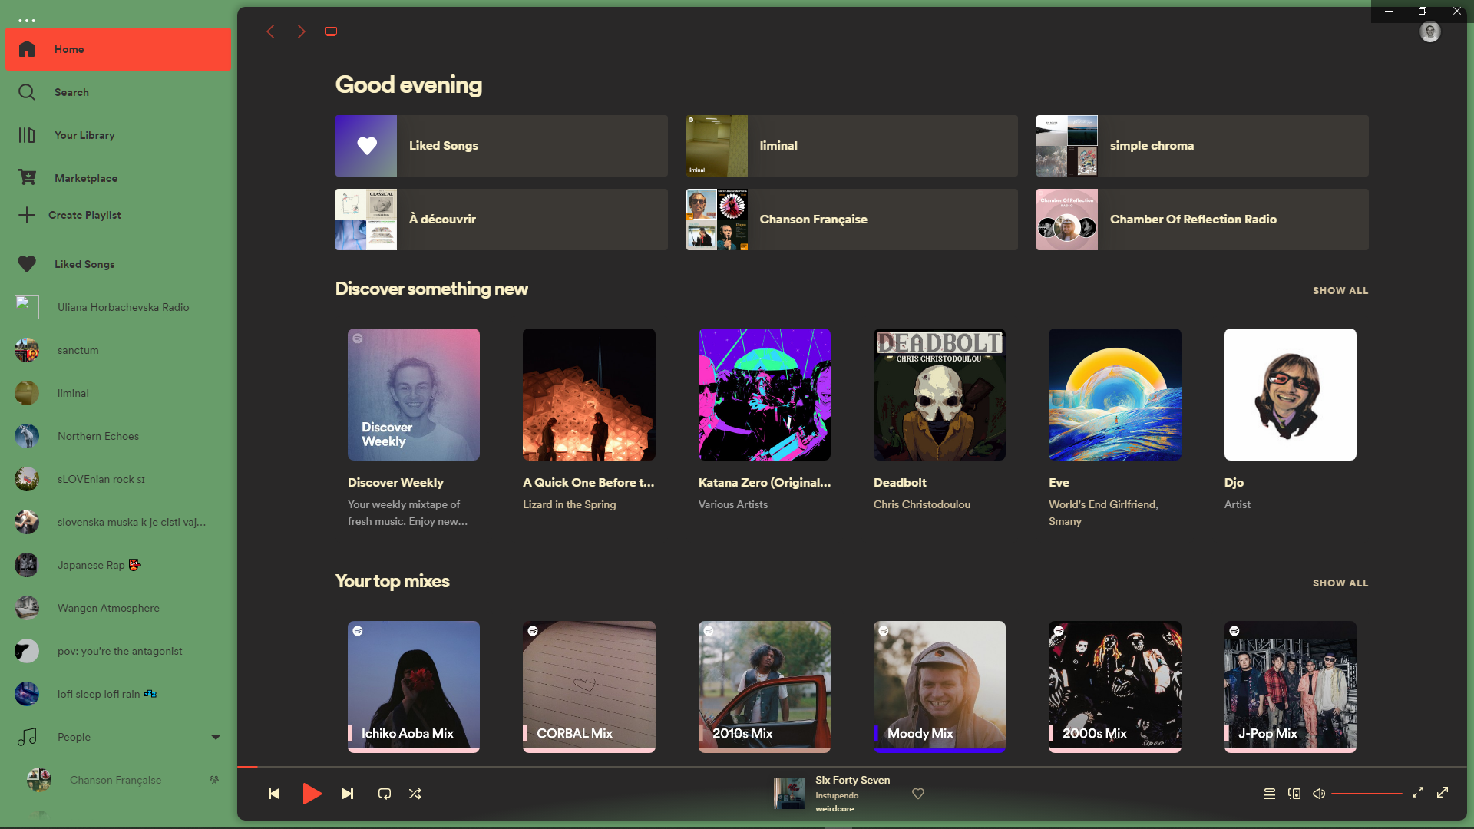Open the play queue
Viewport: 1474px width, 829px height.
(x=1268, y=794)
